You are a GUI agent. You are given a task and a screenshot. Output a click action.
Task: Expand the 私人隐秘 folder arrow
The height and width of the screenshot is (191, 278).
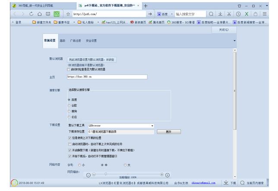pos(98,22)
